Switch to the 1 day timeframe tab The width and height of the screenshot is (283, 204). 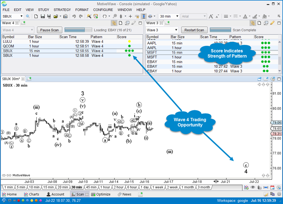pos(145,187)
